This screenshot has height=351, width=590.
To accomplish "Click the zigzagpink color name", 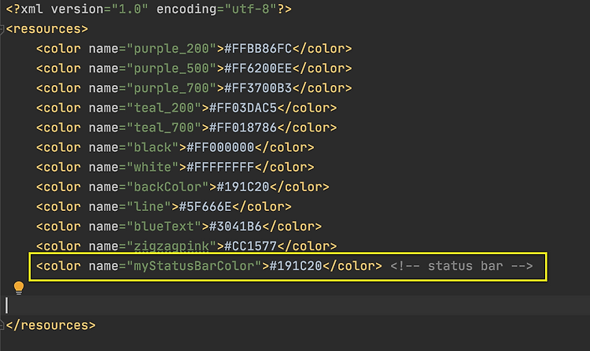I will pos(171,246).
